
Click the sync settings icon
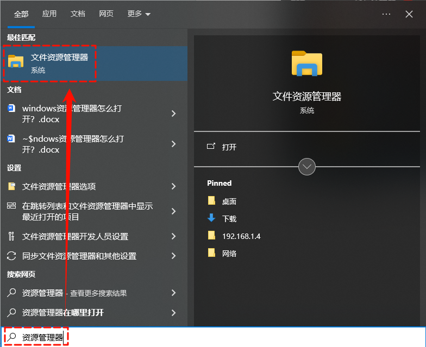click(11, 256)
